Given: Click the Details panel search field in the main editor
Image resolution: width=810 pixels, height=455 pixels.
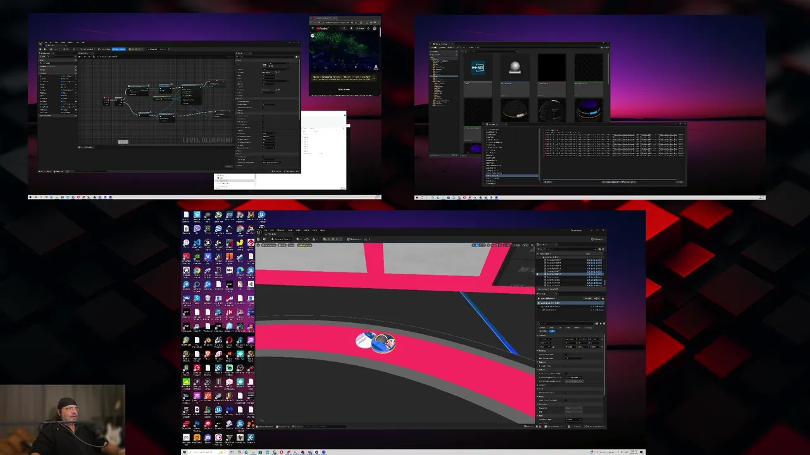Looking at the screenshot, I should click(566, 324).
